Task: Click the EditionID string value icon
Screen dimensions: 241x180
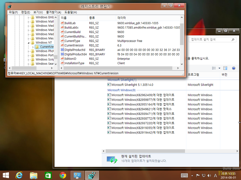Action: [62, 58]
